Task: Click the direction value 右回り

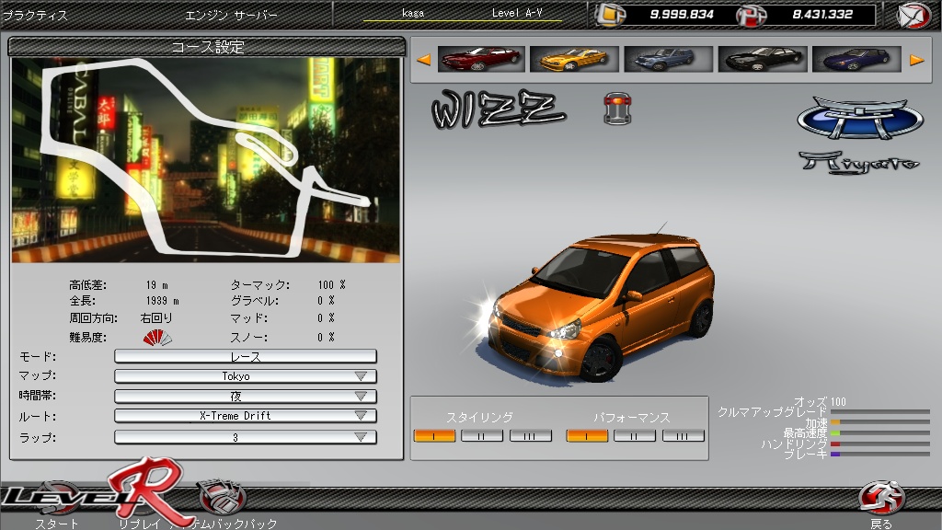Action: coord(156,317)
